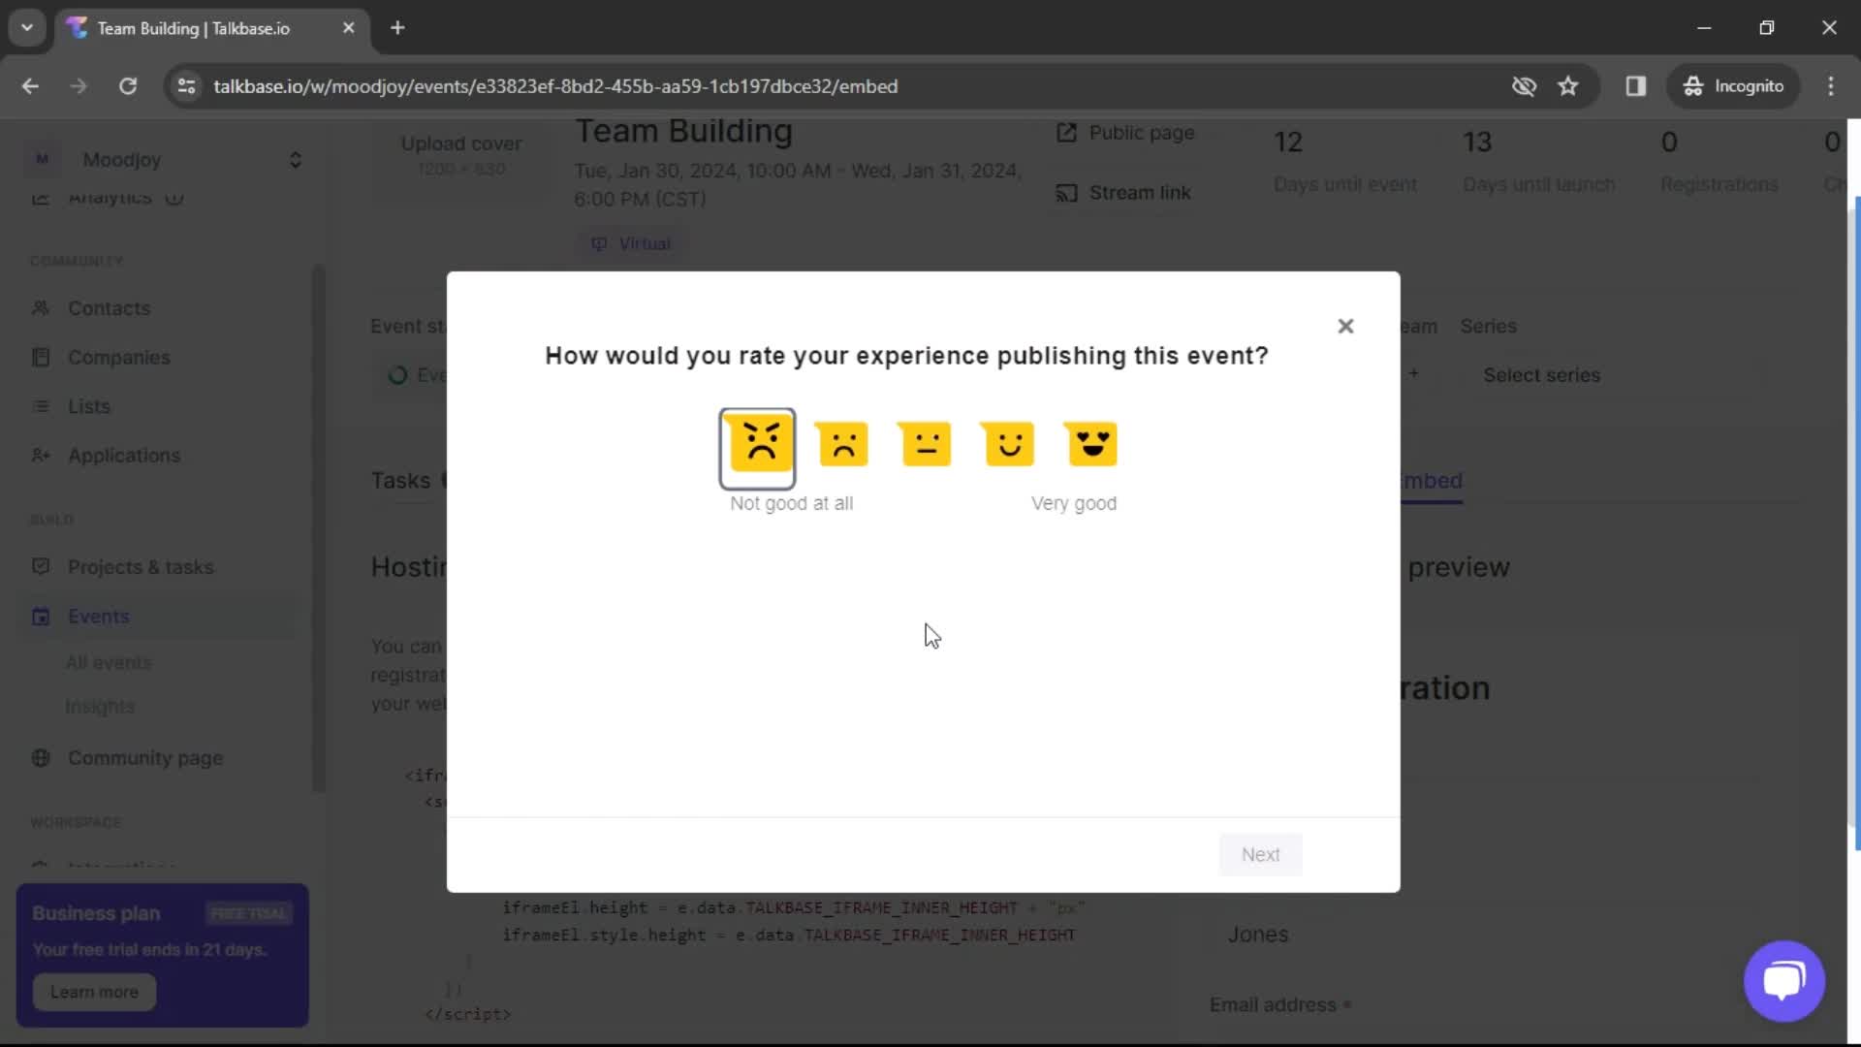Expand the Series dropdown selector
Screen dimensions: 1861x1047
[1541, 374]
